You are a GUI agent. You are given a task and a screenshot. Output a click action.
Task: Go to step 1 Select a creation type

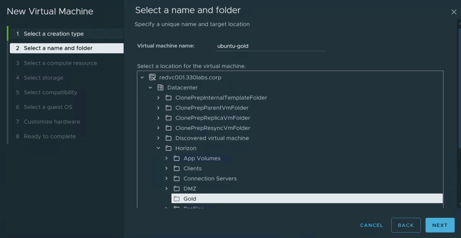coord(67,34)
